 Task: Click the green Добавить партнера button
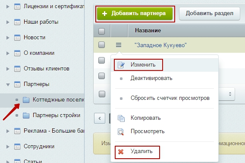tap(135, 14)
